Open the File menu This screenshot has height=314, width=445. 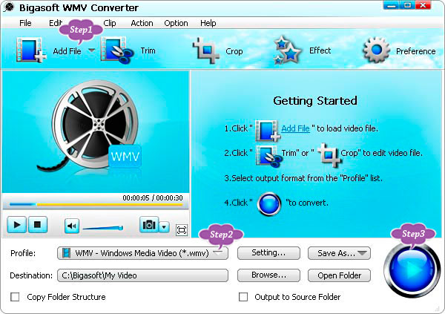click(25, 23)
